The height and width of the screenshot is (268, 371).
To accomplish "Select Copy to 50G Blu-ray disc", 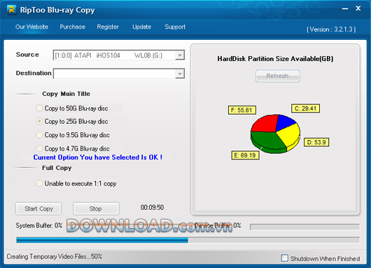I will tap(39, 108).
